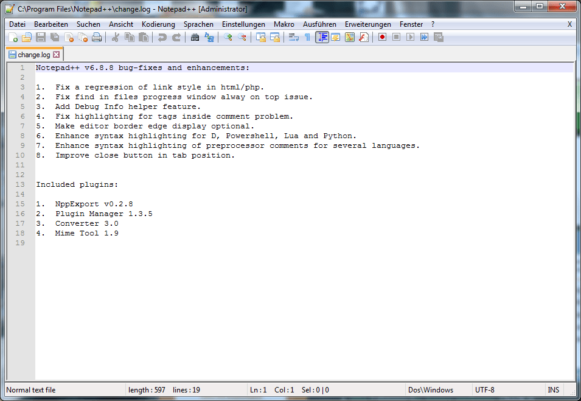Viewport: 581px width, 401px height.
Task: Open the Kodierung menu
Action: point(158,24)
